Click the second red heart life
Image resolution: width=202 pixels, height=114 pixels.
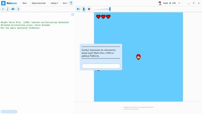[x=103, y=17]
